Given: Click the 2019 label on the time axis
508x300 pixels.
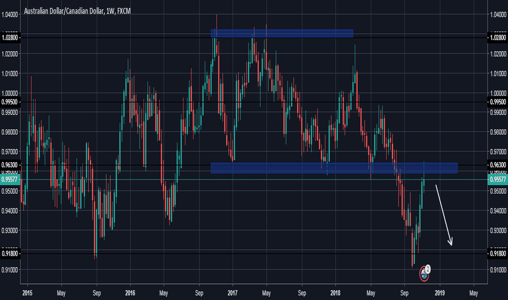Looking at the screenshot, I should (x=440, y=293).
